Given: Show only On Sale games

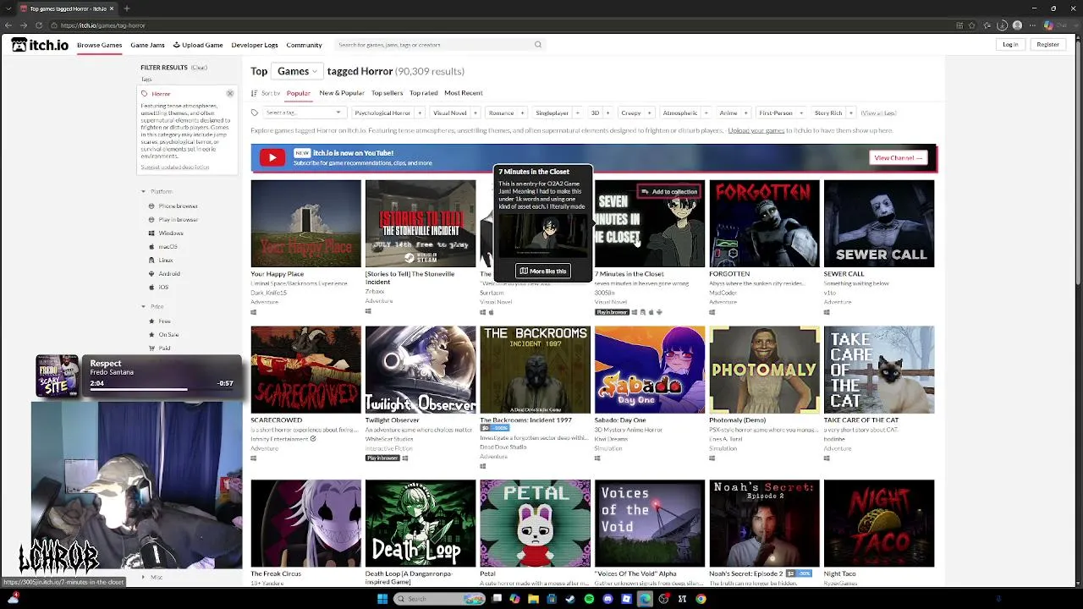Looking at the screenshot, I should click(164, 334).
